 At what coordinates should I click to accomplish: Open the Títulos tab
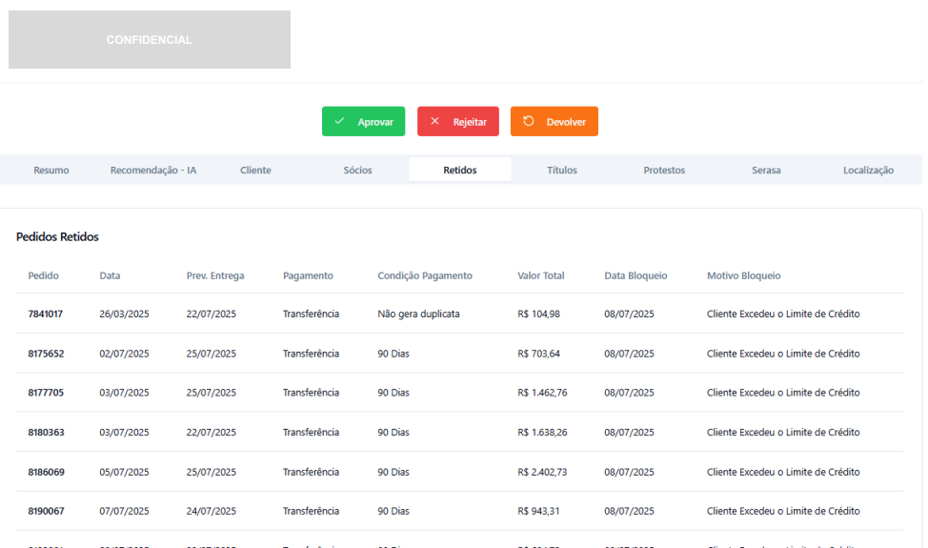tap(562, 171)
